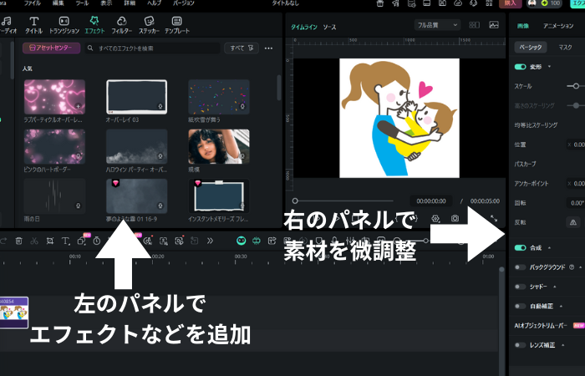Expand the レンズ補正 section arrow
The height and width of the screenshot is (376, 585).
pyautogui.click(x=563, y=345)
